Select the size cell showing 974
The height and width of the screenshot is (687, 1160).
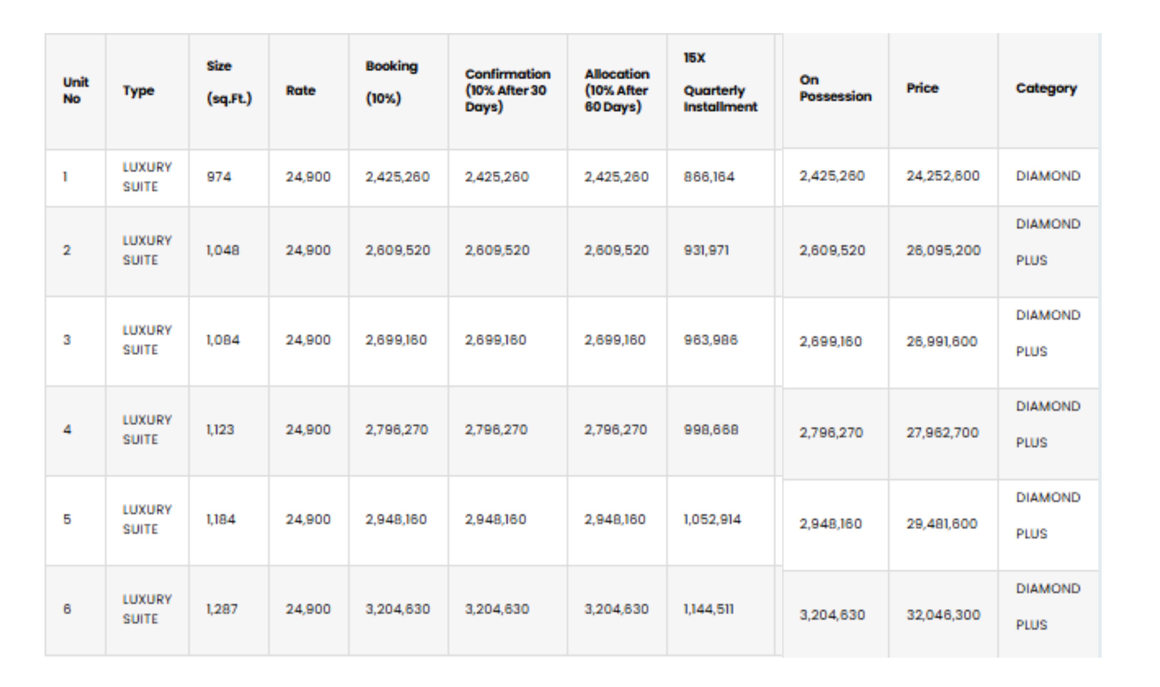pos(219,177)
